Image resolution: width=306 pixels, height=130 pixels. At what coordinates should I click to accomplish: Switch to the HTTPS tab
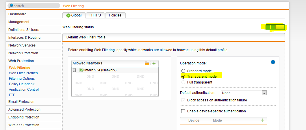coord(95,15)
